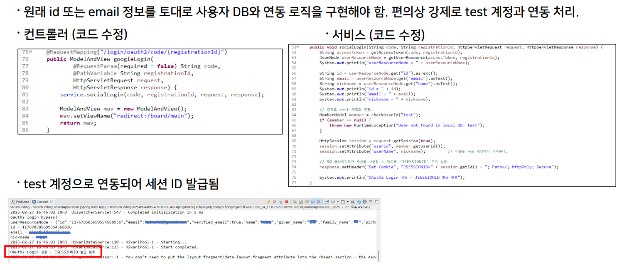Click the red Terminate button in console
This screenshot has width=622, height=270.
(287, 202)
